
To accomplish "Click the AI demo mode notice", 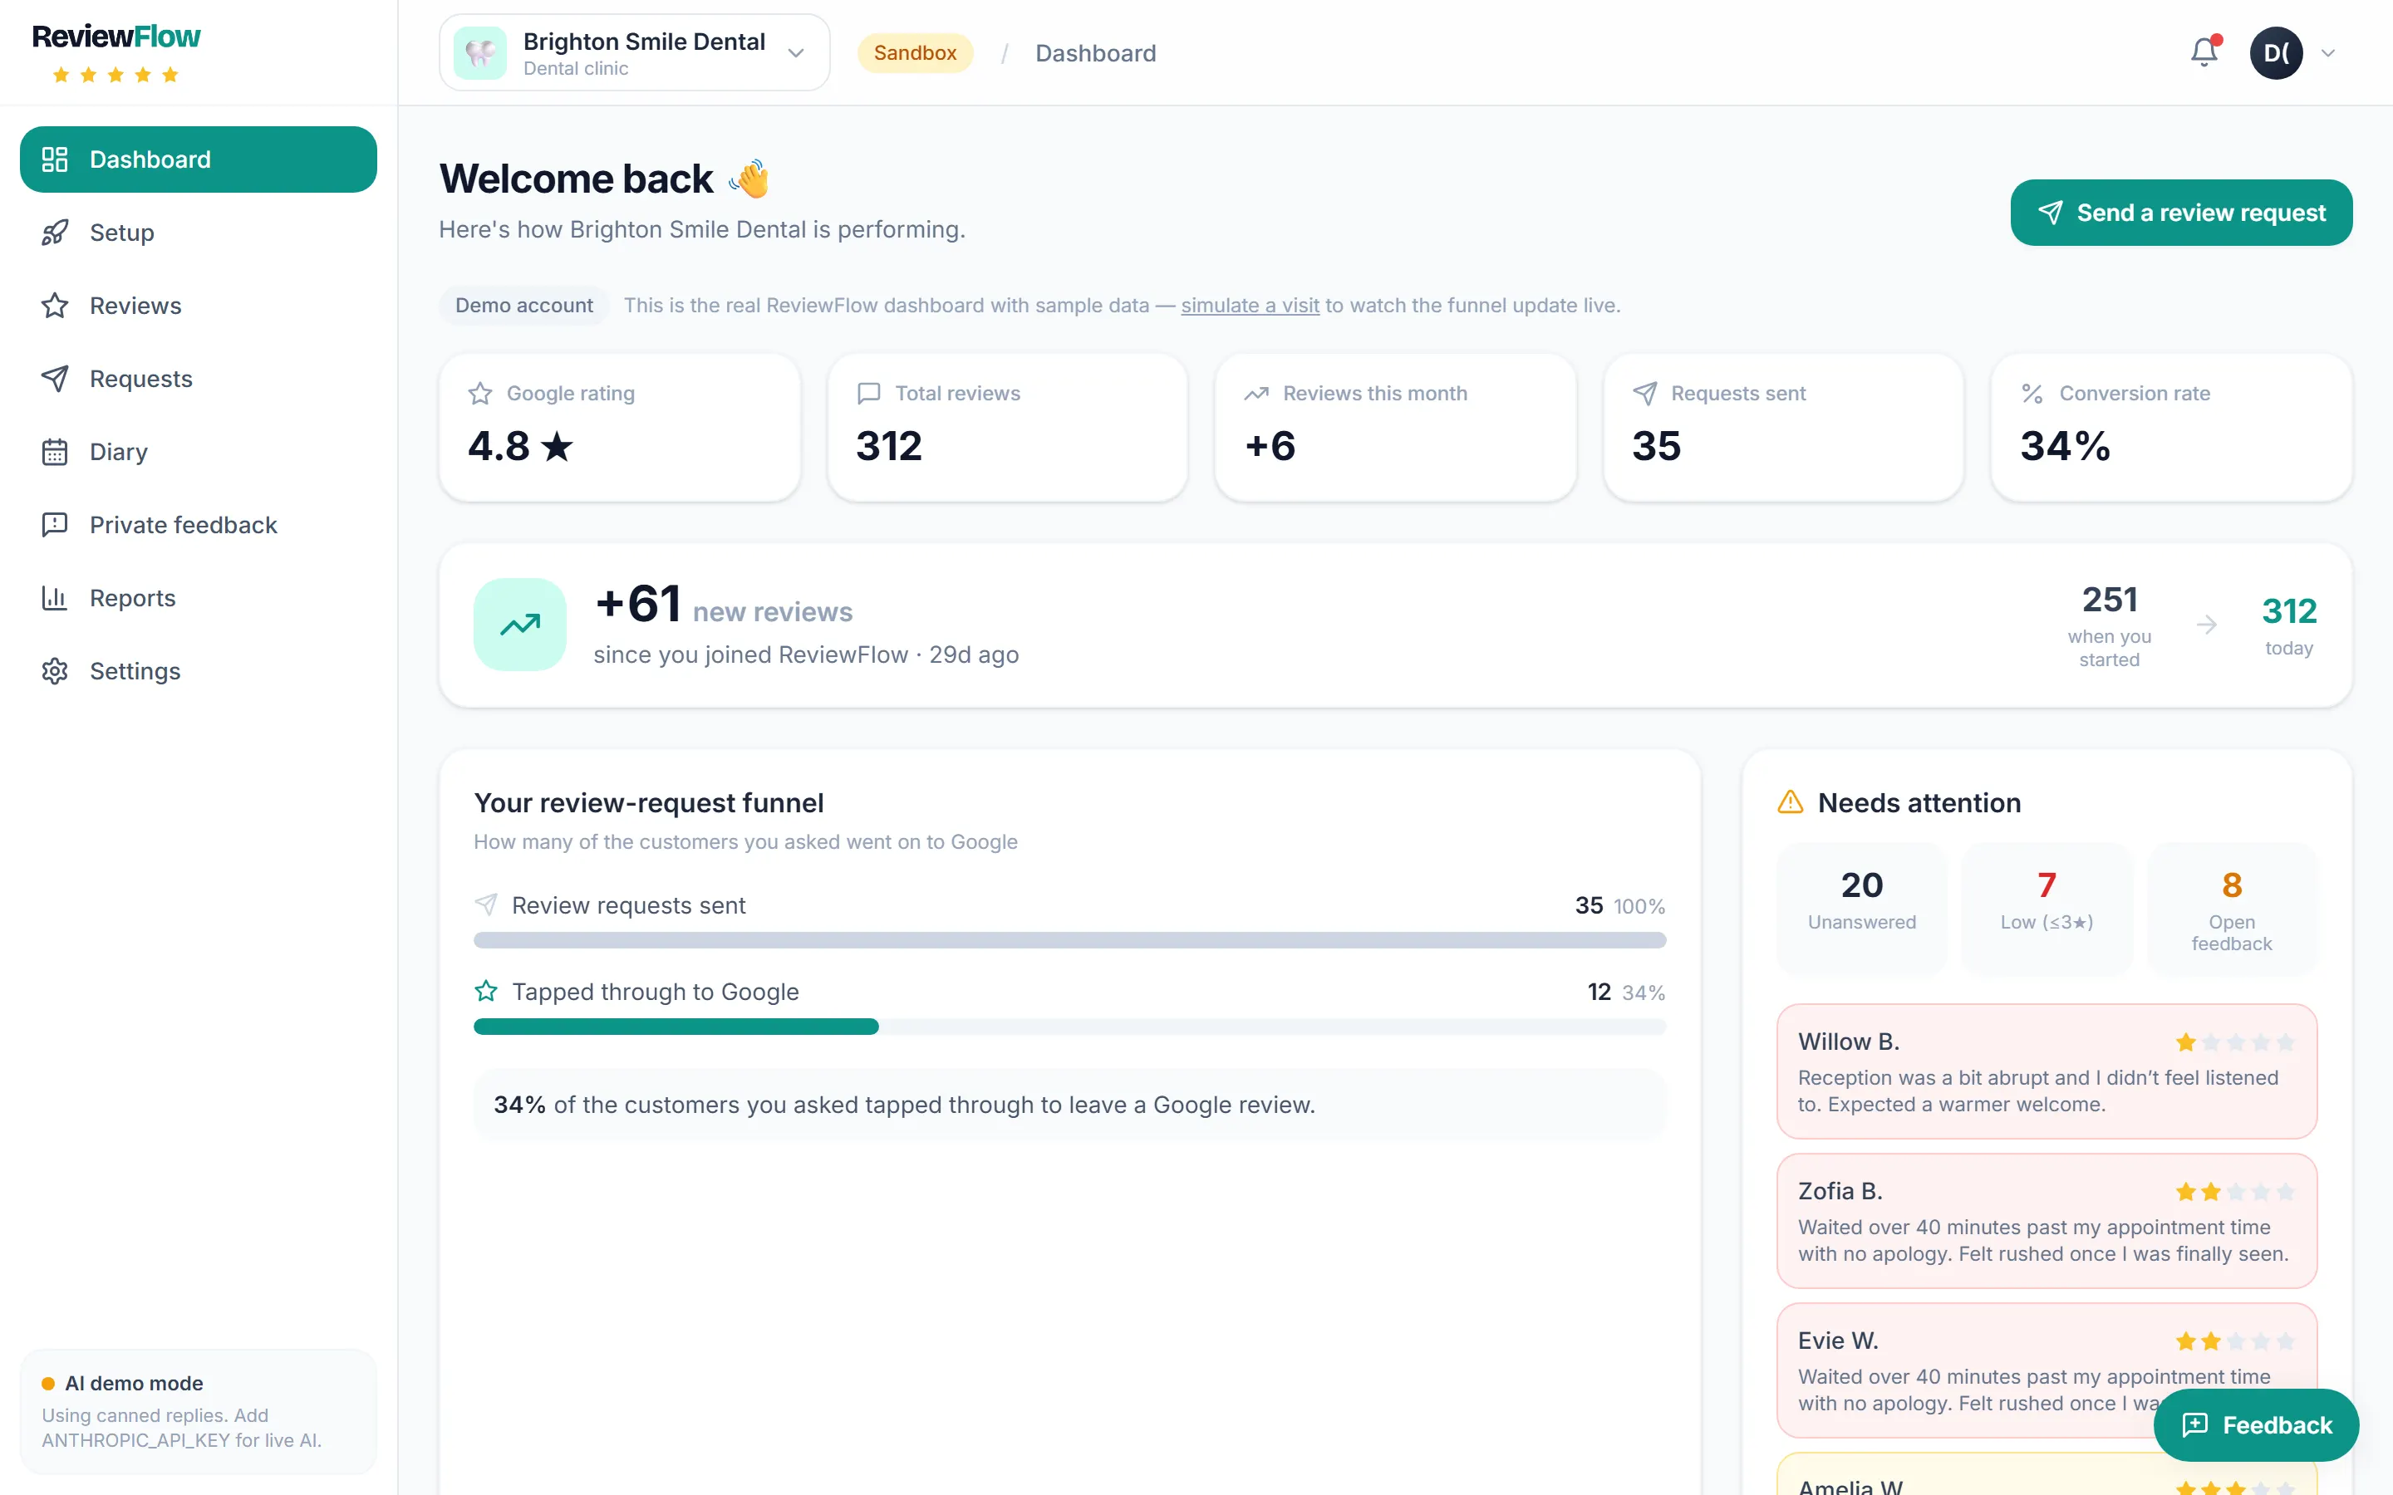I will point(198,1411).
